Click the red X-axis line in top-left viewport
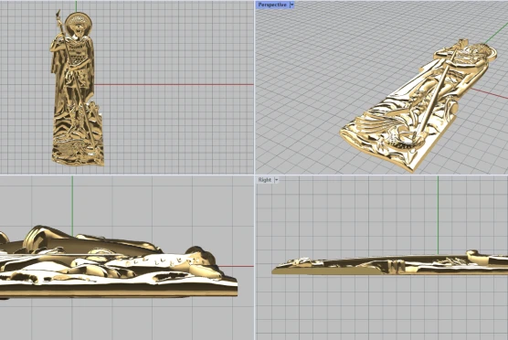Viewport: 508px width, 340px height. [x=174, y=85]
